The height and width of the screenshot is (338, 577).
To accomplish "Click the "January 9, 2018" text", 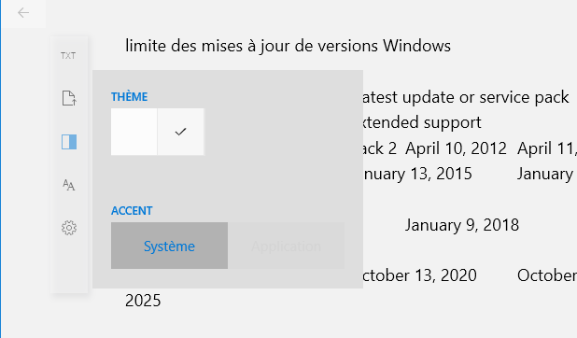I will [462, 225].
